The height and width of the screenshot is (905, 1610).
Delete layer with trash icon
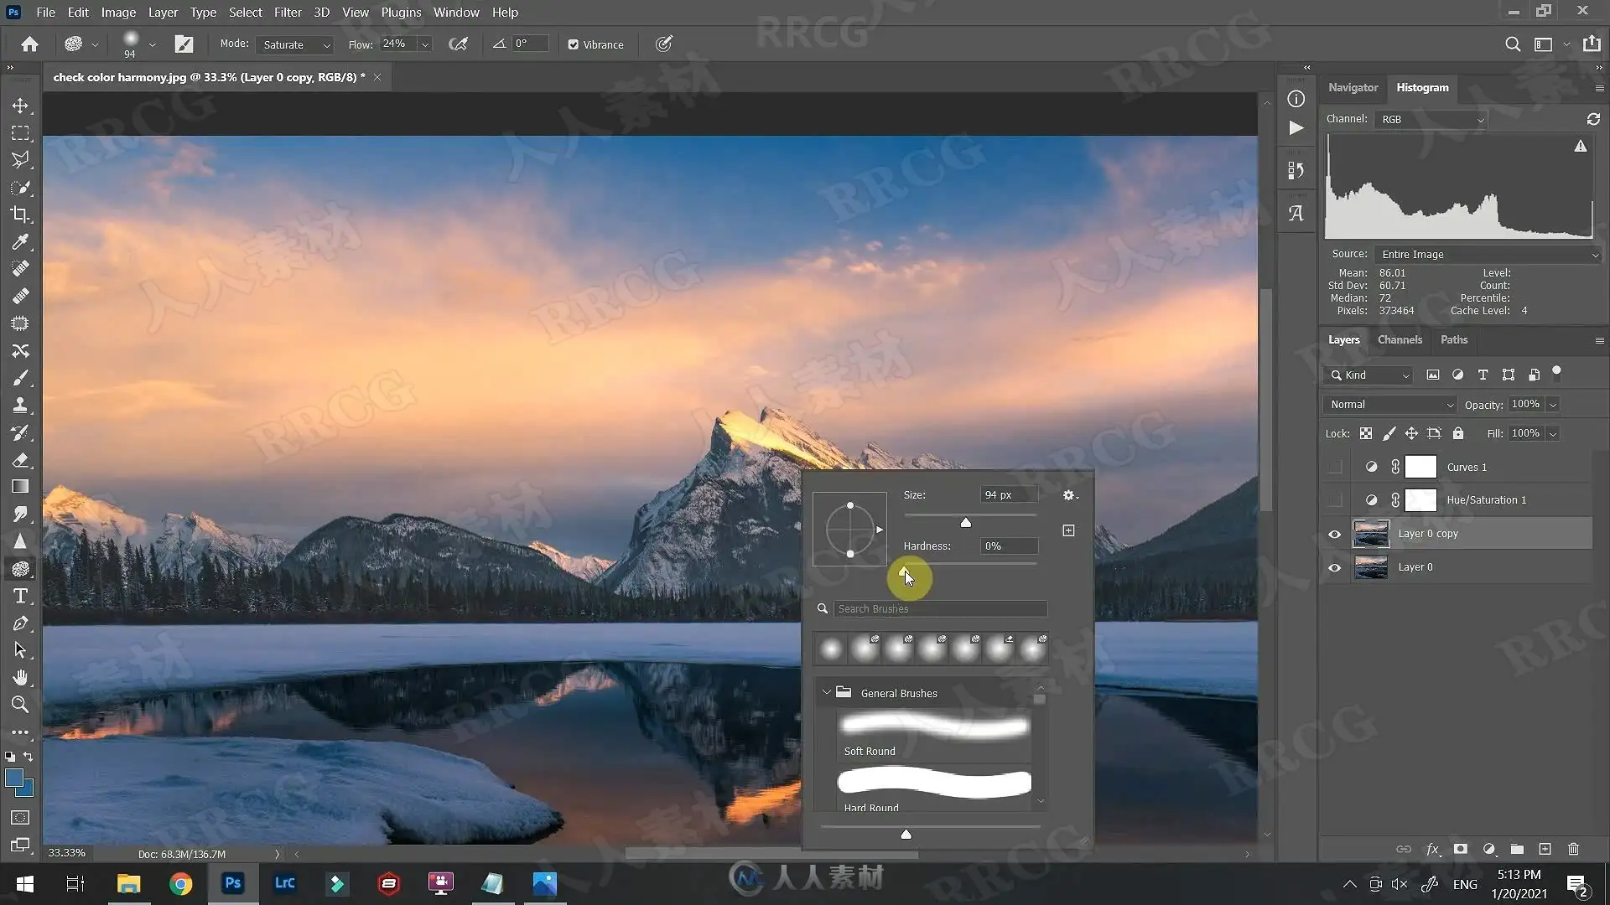pos(1573,849)
